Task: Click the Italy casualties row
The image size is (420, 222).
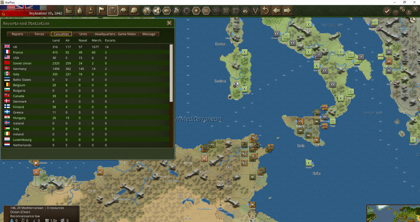Action: [x=86, y=74]
